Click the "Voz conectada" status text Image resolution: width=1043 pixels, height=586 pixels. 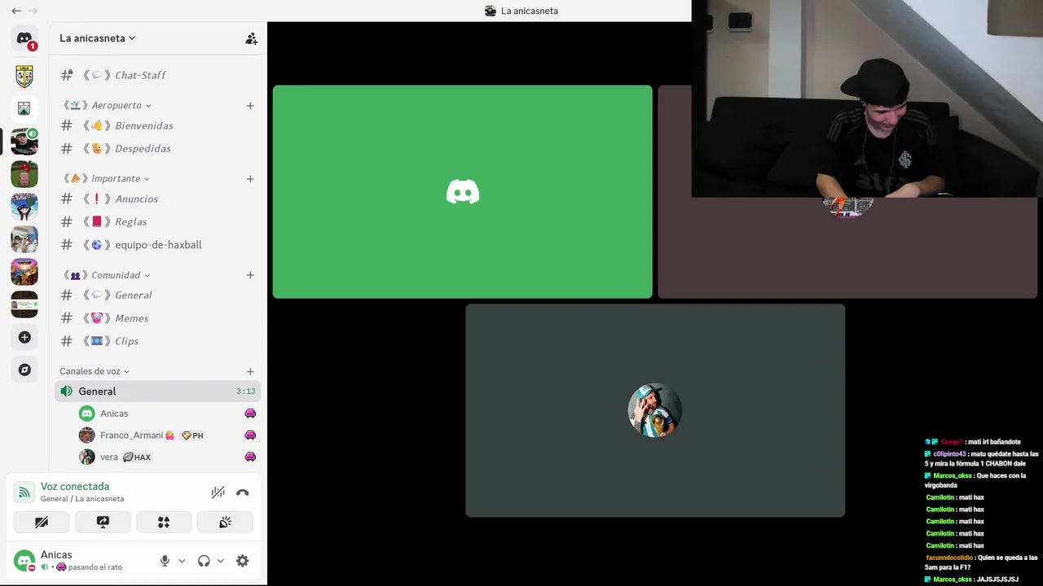tap(75, 487)
